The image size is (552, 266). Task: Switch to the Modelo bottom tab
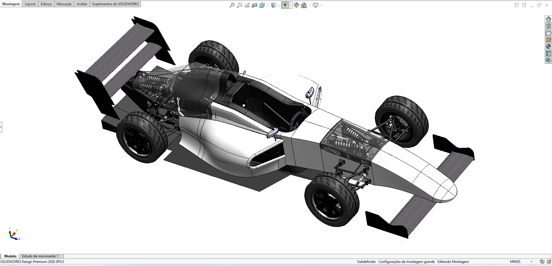tap(10, 256)
